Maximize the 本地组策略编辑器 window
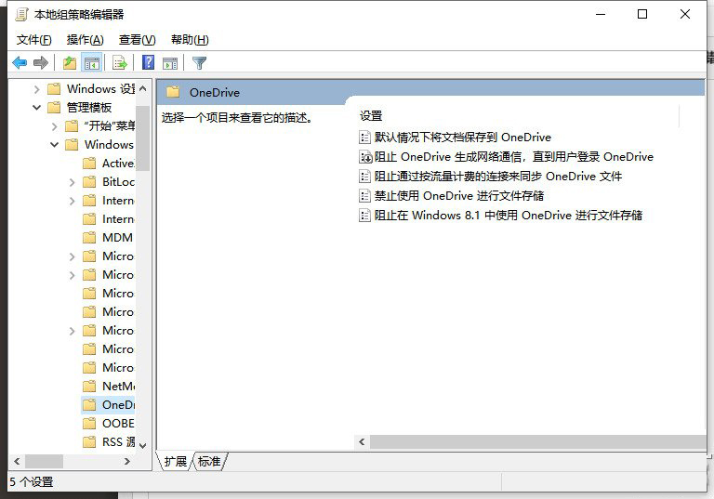714x499 pixels. pos(642,15)
